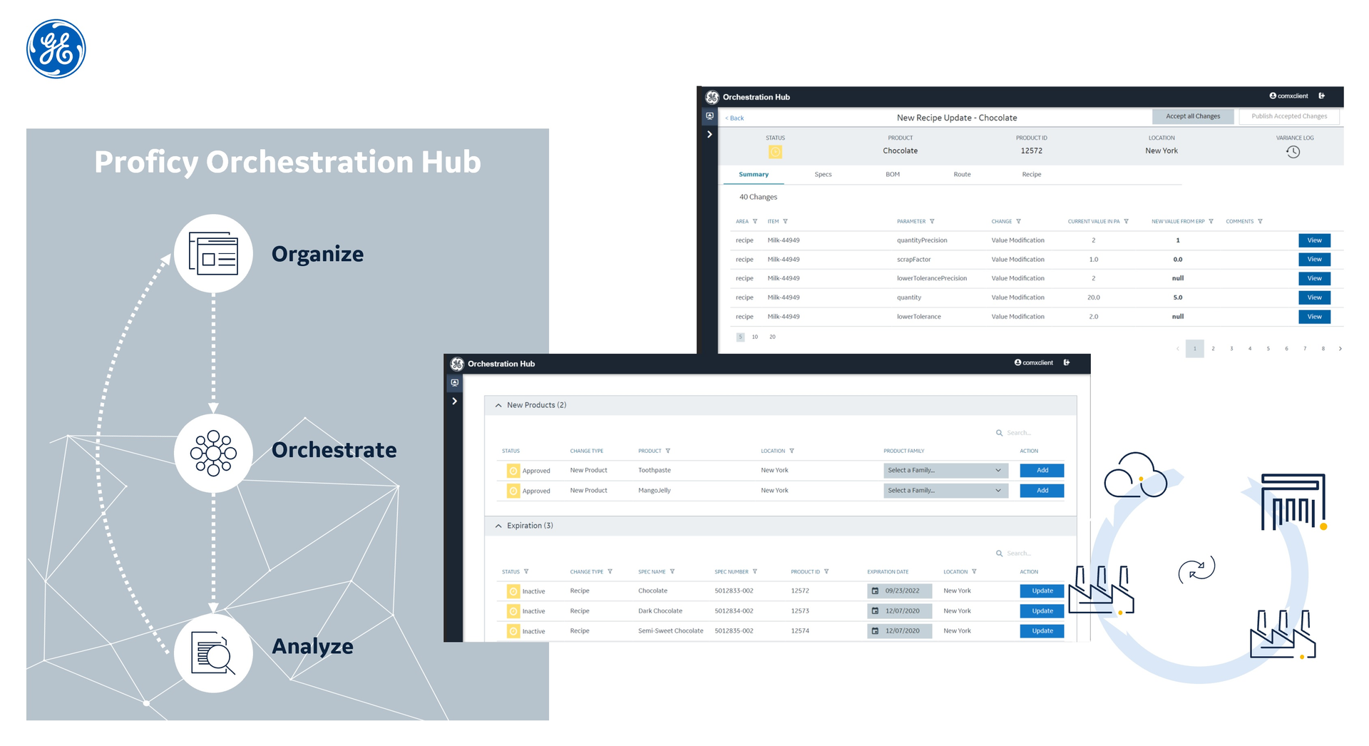Collapse the Expiration (3) section
Screen dimensions: 1369x746
(x=498, y=526)
